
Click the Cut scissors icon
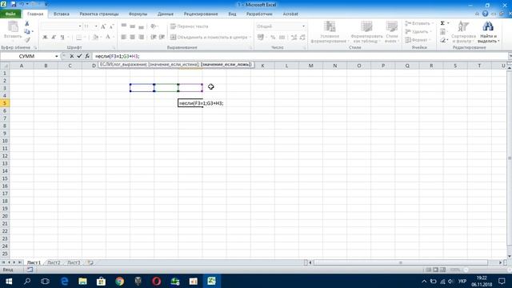coord(27,23)
